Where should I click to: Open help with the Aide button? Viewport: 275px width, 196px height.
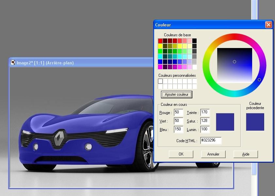(x=246, y=154)
